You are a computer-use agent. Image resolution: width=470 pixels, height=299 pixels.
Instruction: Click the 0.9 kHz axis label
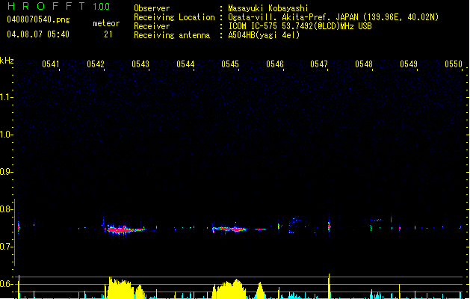[6, 172]
